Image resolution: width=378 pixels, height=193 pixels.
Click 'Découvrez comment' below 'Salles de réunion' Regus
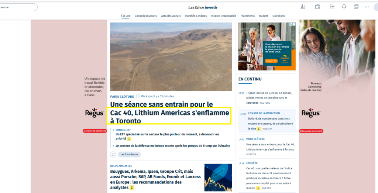(311, 131)
